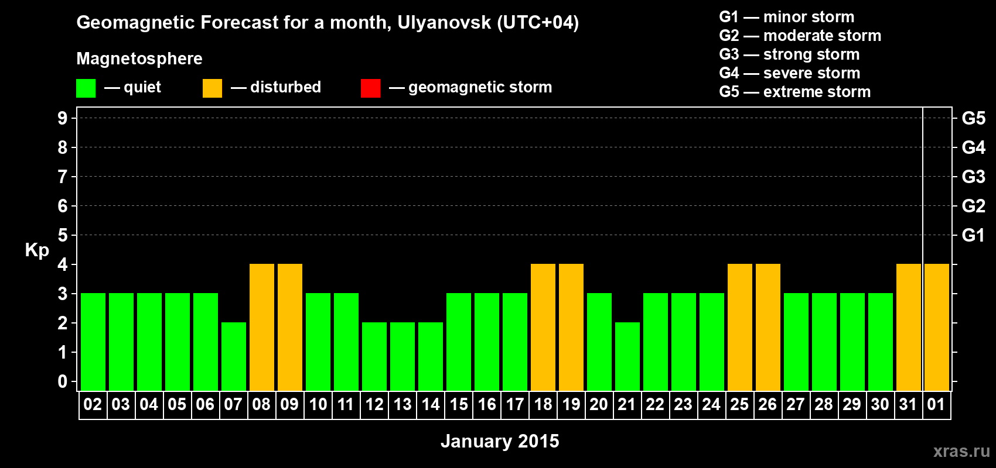This screenshot has height=468, width=996.
Task: Click the date label 16
Action: (x=487, y=404)
